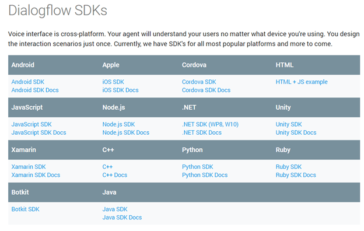Click the Ruby header cell
The width and height of the screenshot is (364, 231).
[283, 150]
